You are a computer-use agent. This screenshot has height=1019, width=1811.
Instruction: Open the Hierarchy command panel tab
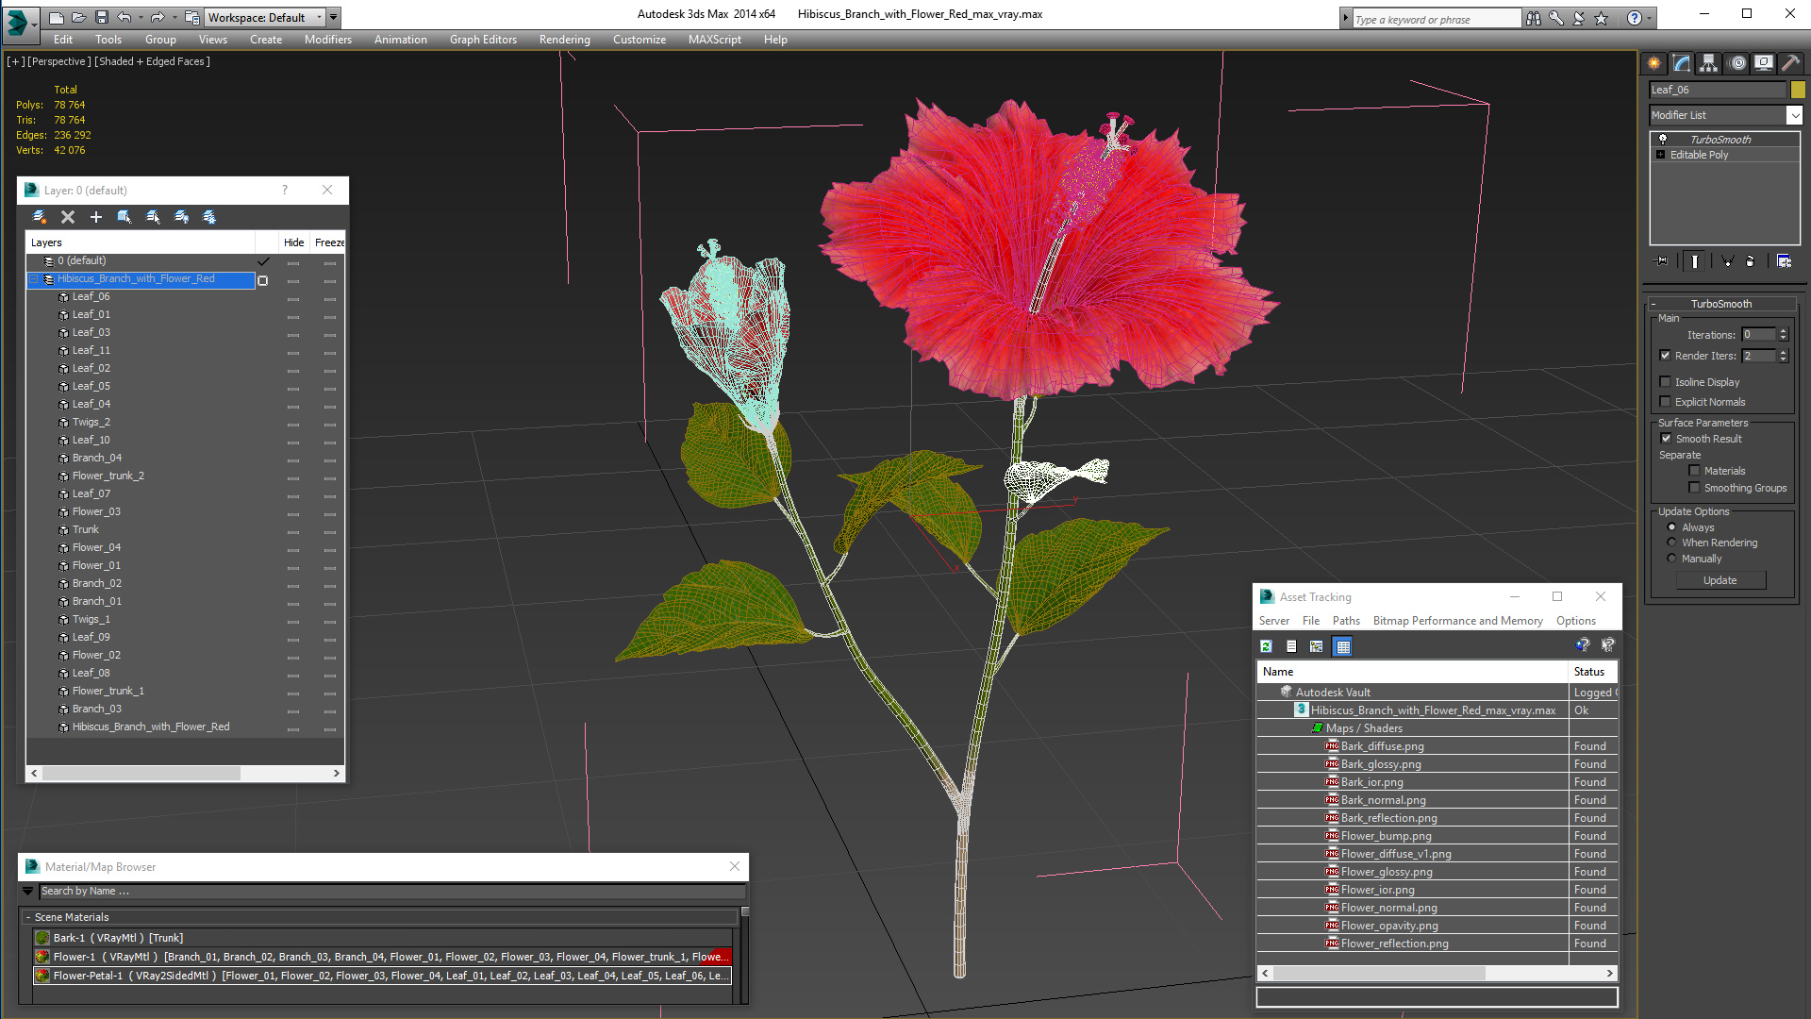[x=1708, y=63]
